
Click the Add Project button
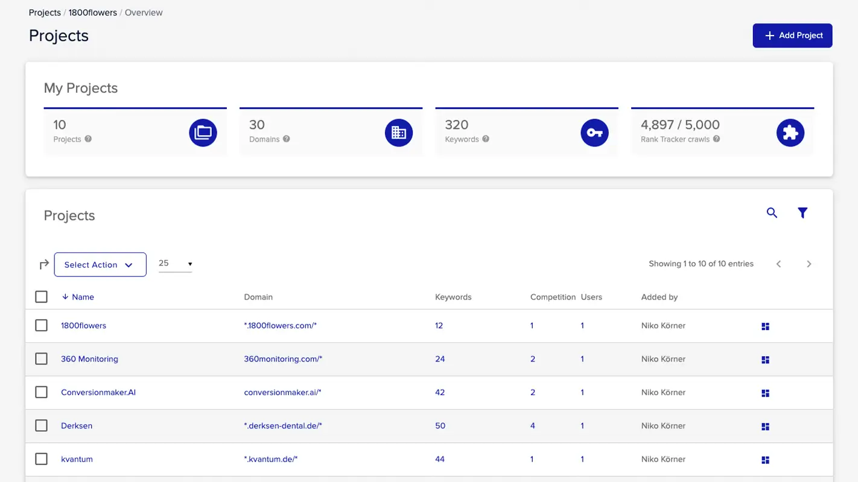point(792,36)
